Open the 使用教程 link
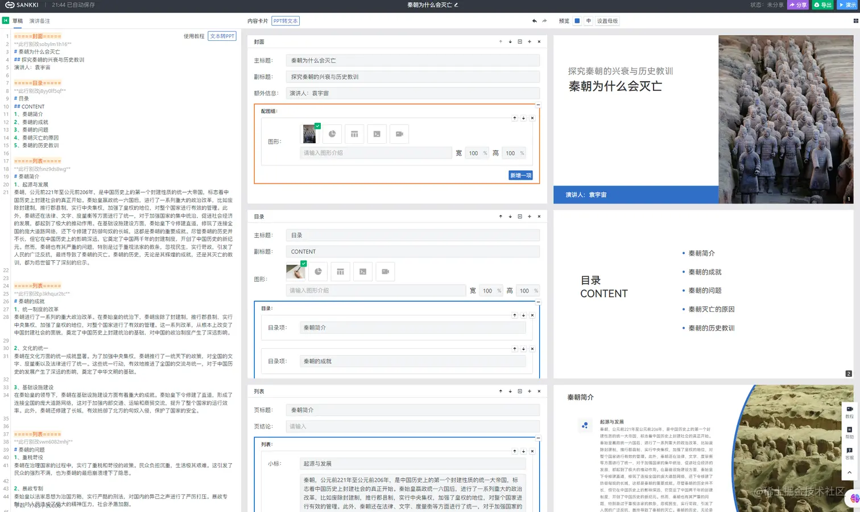This screenshot has width=860, height=512. (x=194, y=36)
